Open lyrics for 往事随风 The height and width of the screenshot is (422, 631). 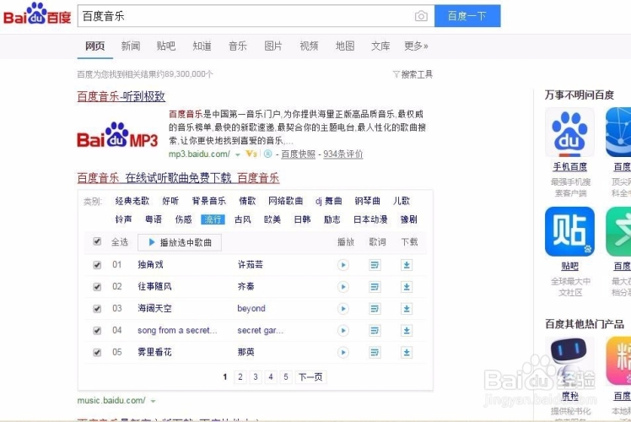click(x=375, y=287)
